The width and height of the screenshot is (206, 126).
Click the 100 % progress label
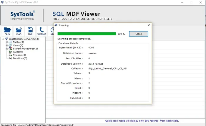click(x=121, y=34)
